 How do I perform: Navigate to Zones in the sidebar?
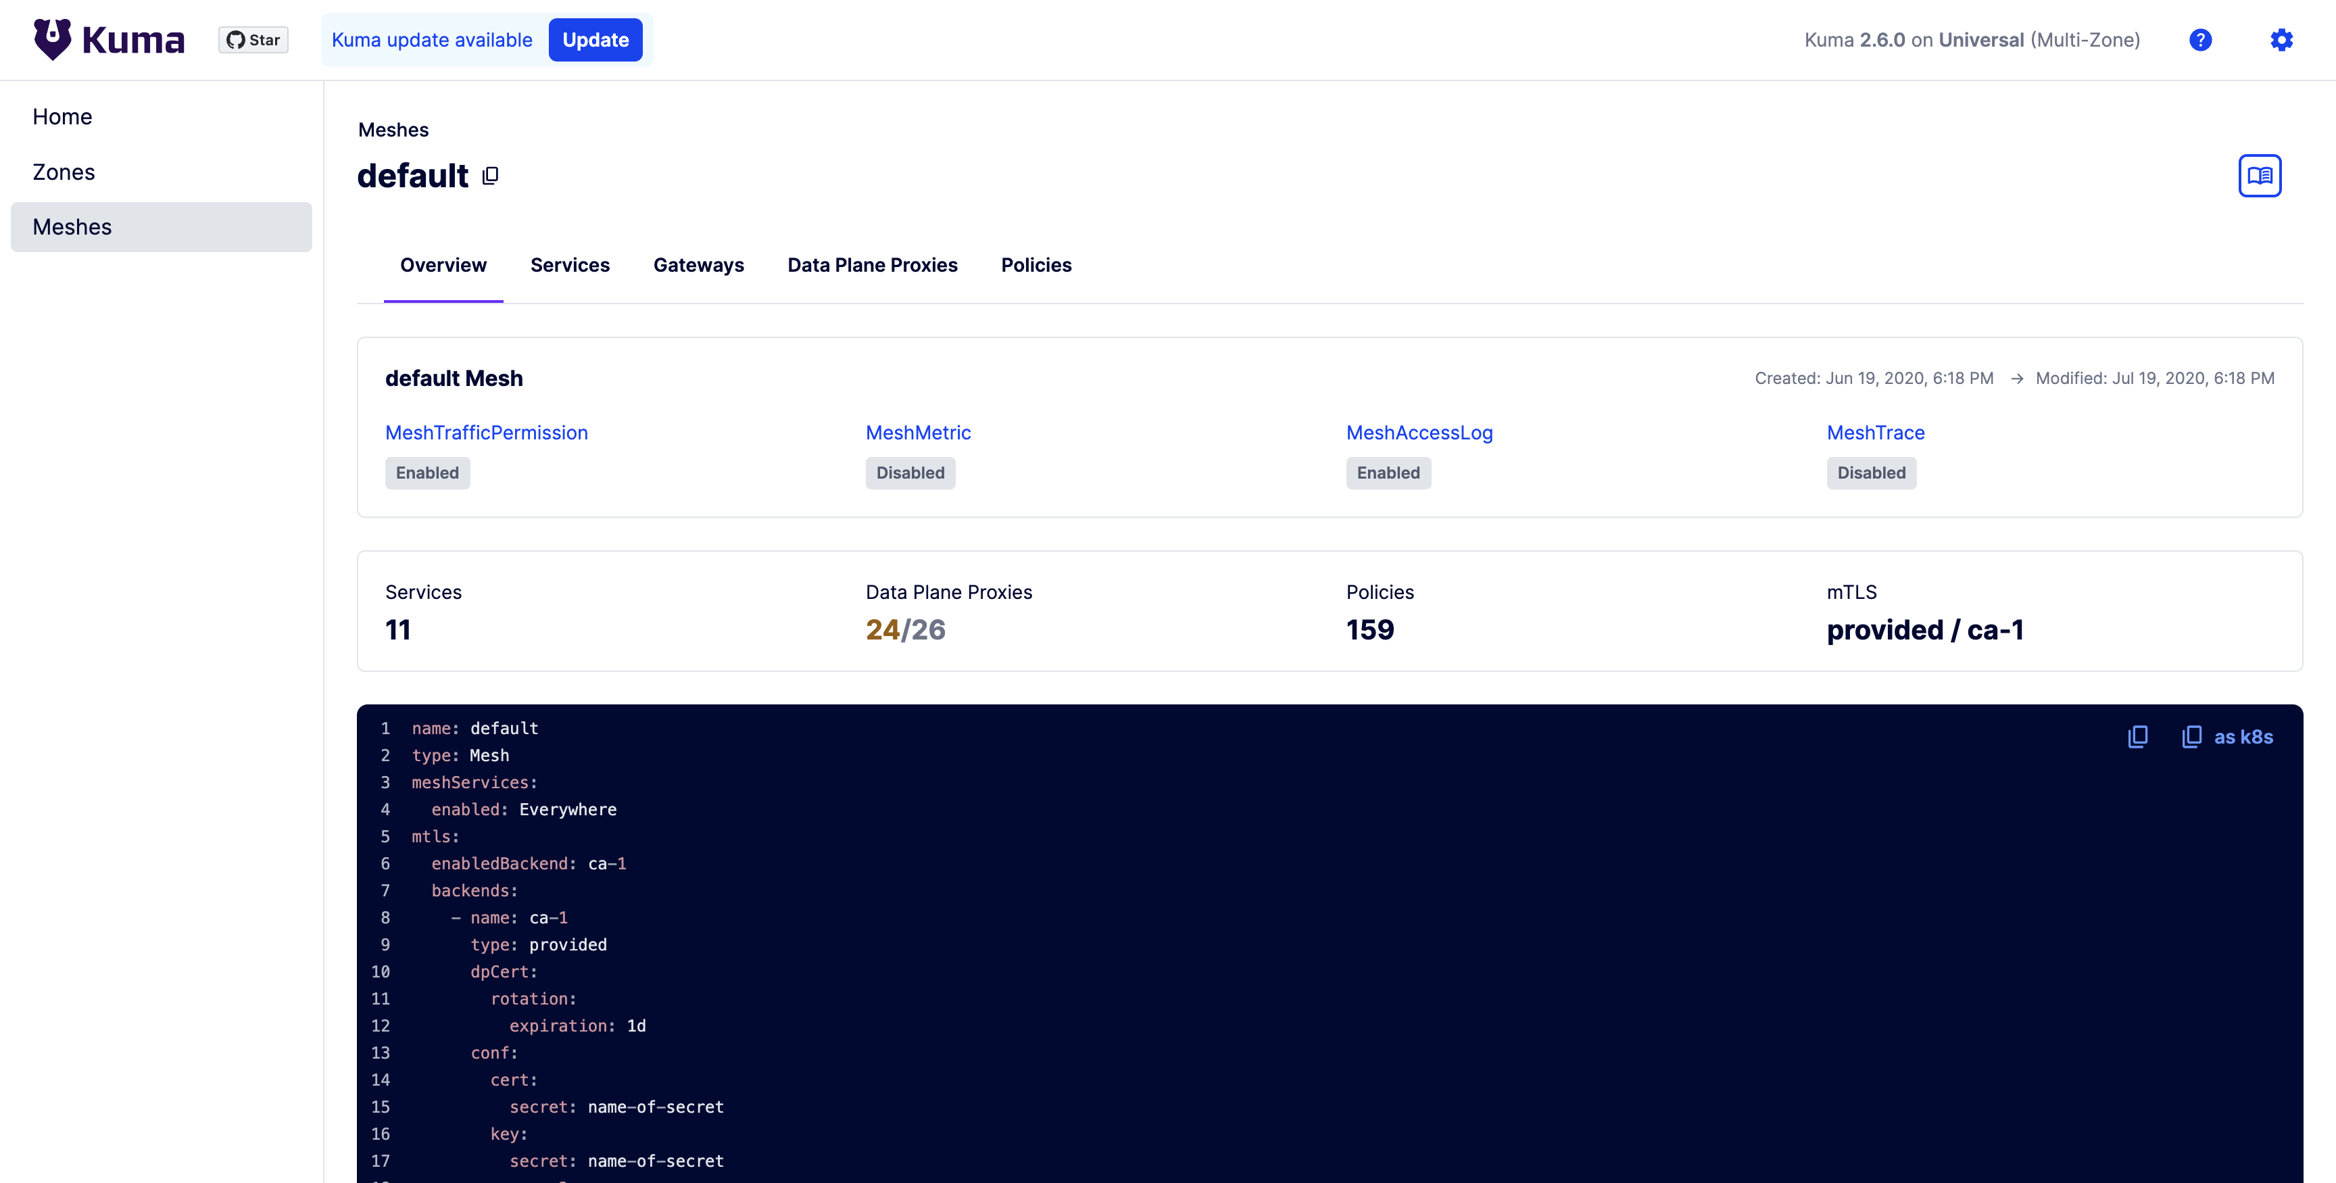[64, 172]
